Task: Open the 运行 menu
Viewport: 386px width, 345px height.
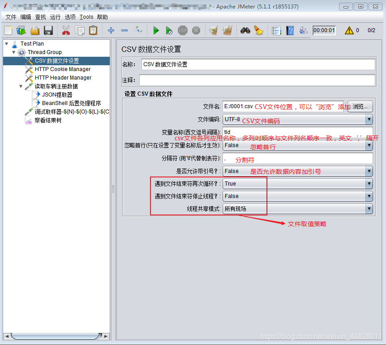Action: [x=55, y=17]
